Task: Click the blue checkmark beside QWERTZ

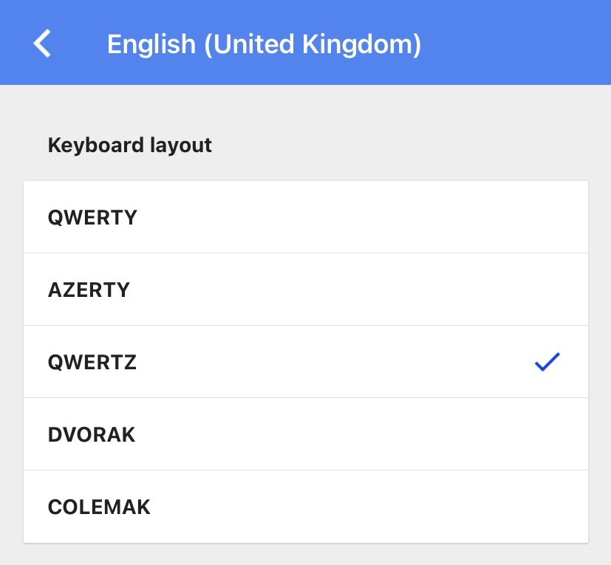Action: [x=547, y=362]
